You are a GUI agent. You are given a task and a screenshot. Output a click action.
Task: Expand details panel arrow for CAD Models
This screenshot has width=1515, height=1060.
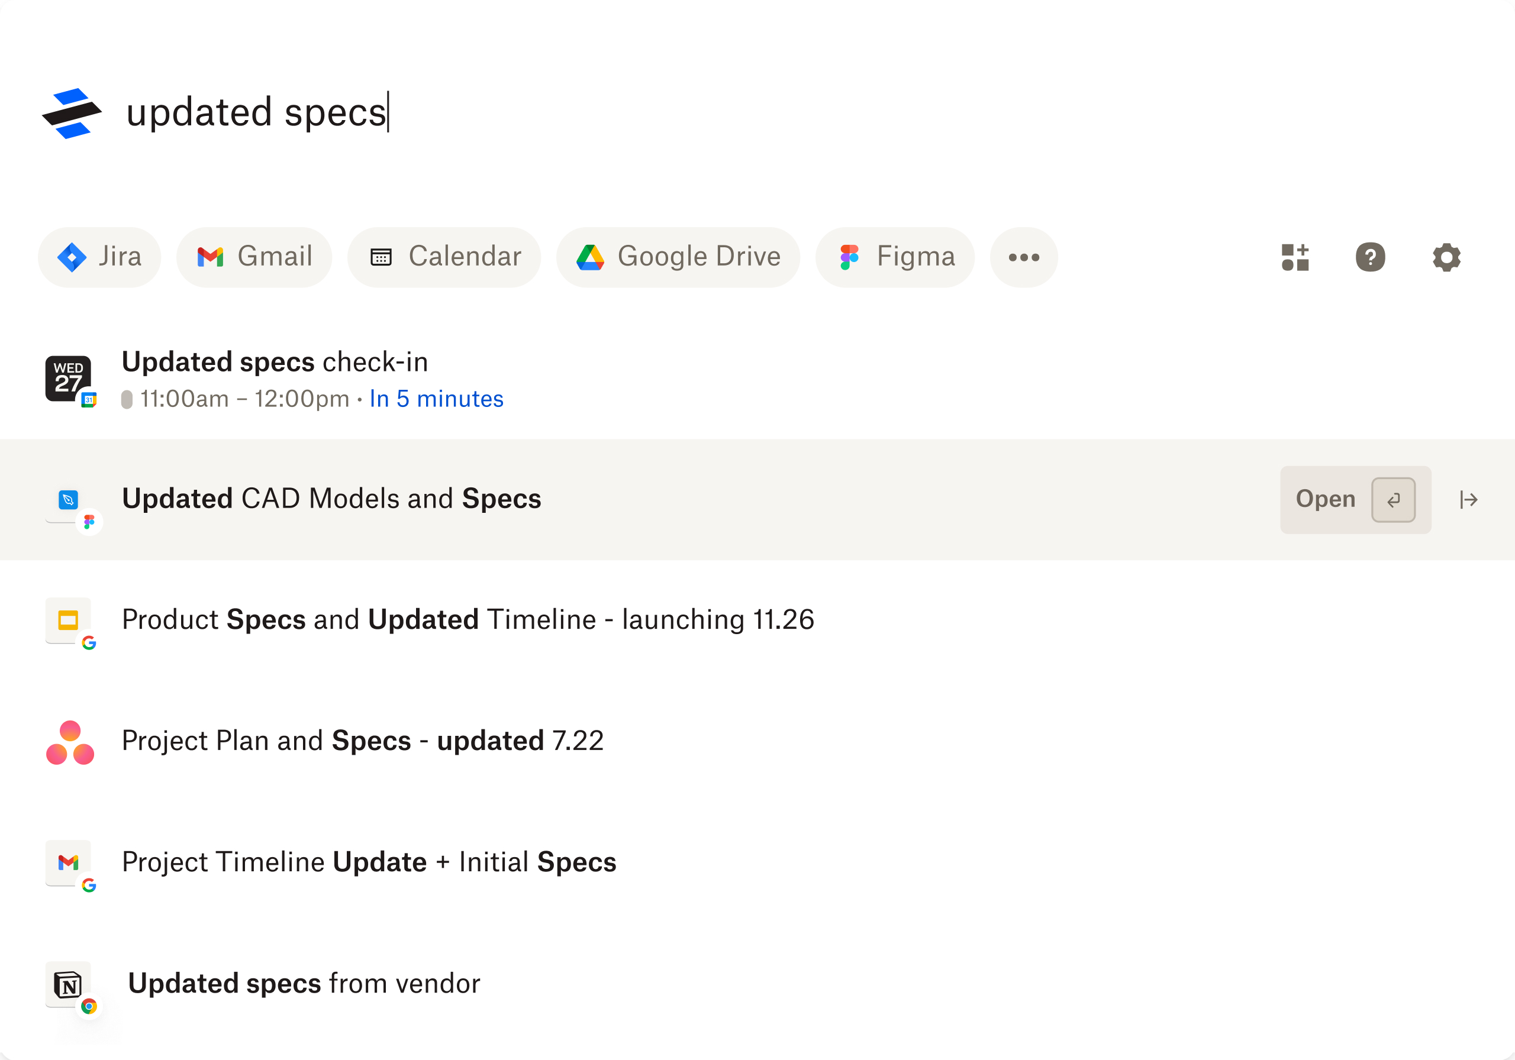[1468, 500]
